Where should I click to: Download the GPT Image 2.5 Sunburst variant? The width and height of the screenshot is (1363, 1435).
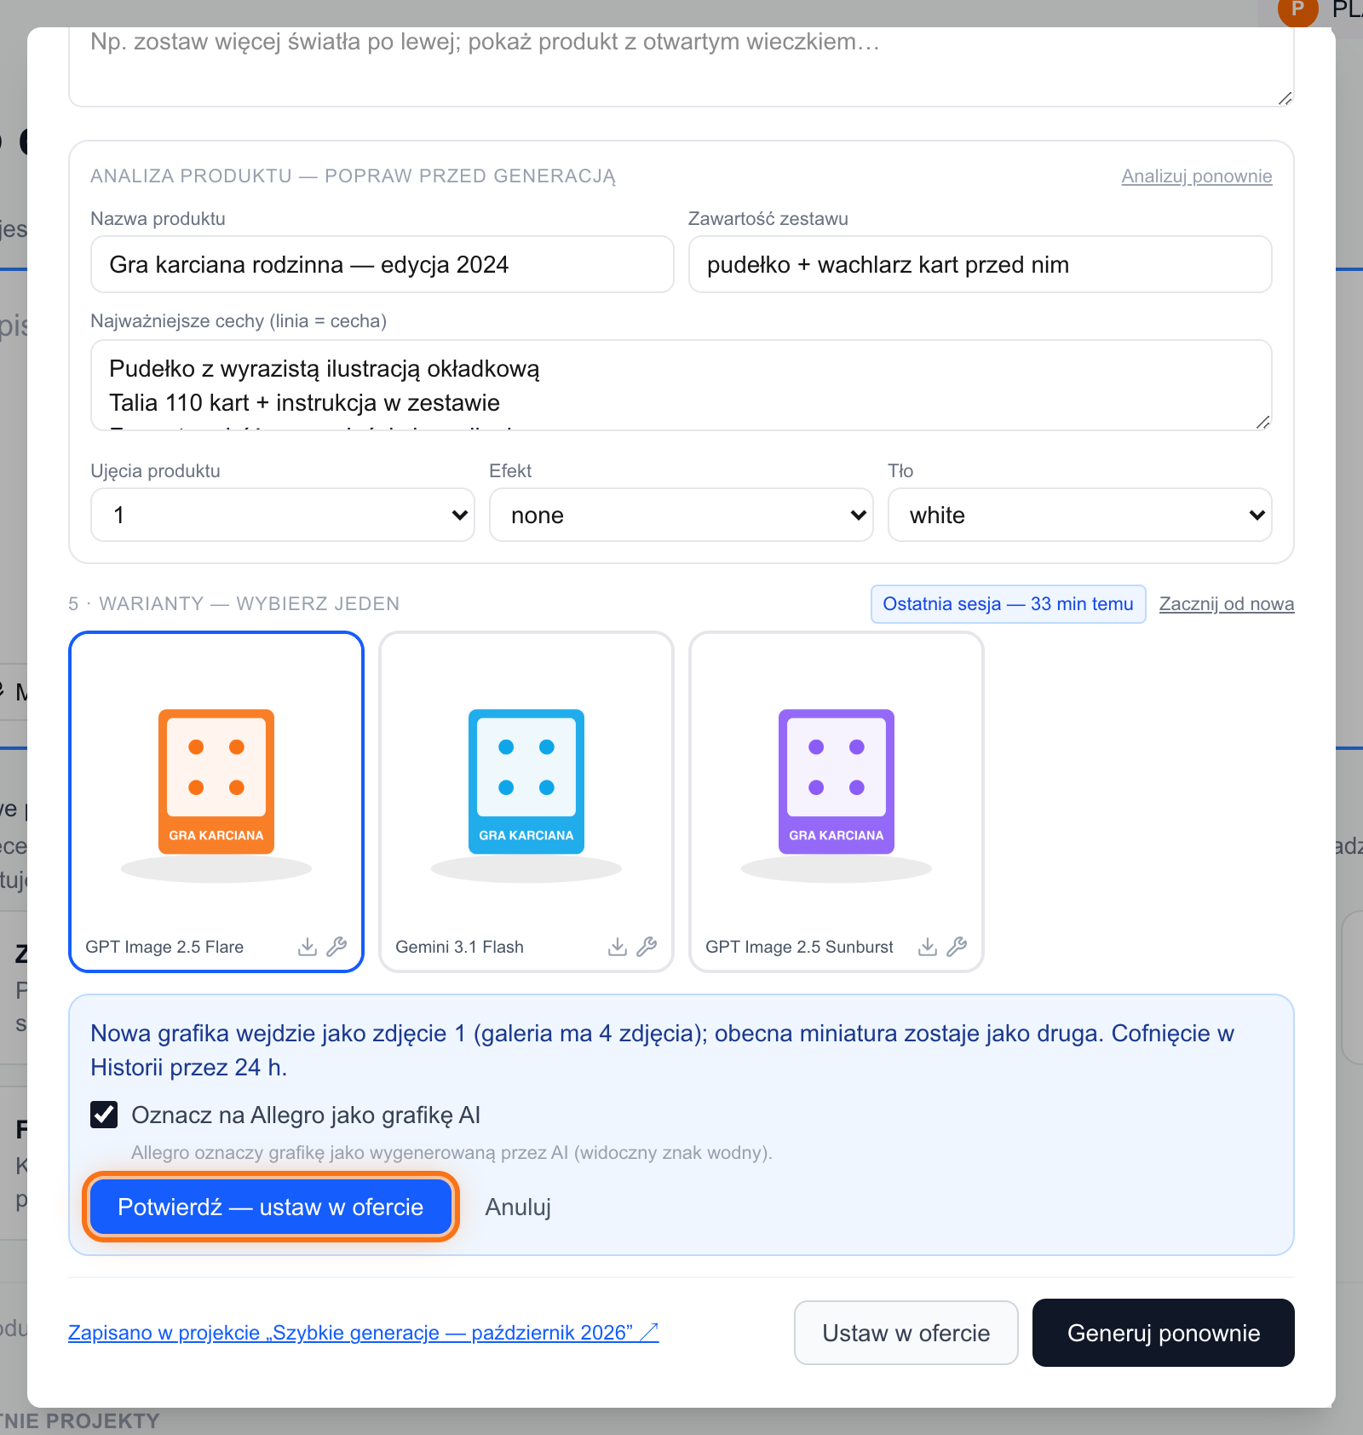928,947
